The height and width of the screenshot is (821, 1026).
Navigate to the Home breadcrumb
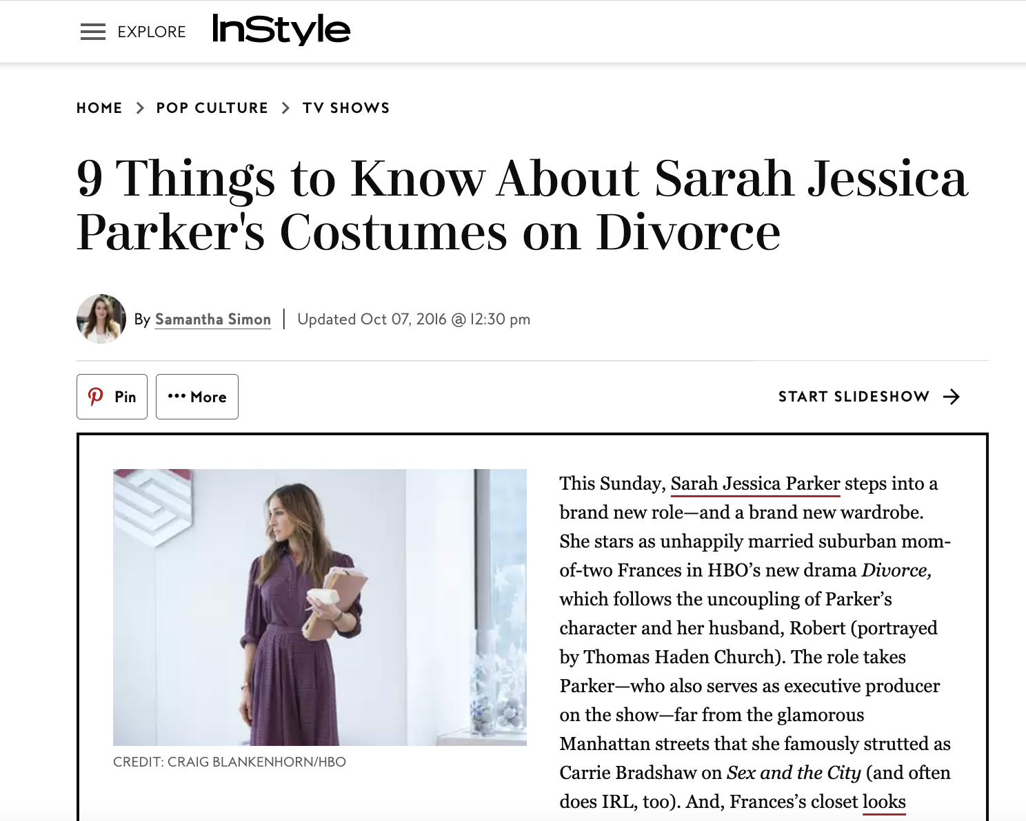[x=99, y=107]
